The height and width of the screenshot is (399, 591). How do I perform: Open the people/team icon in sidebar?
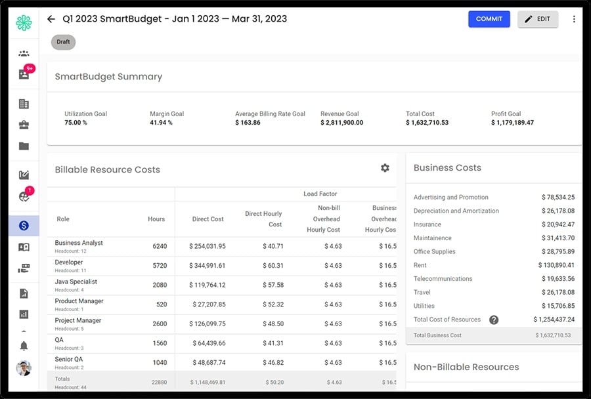point(24,54)
